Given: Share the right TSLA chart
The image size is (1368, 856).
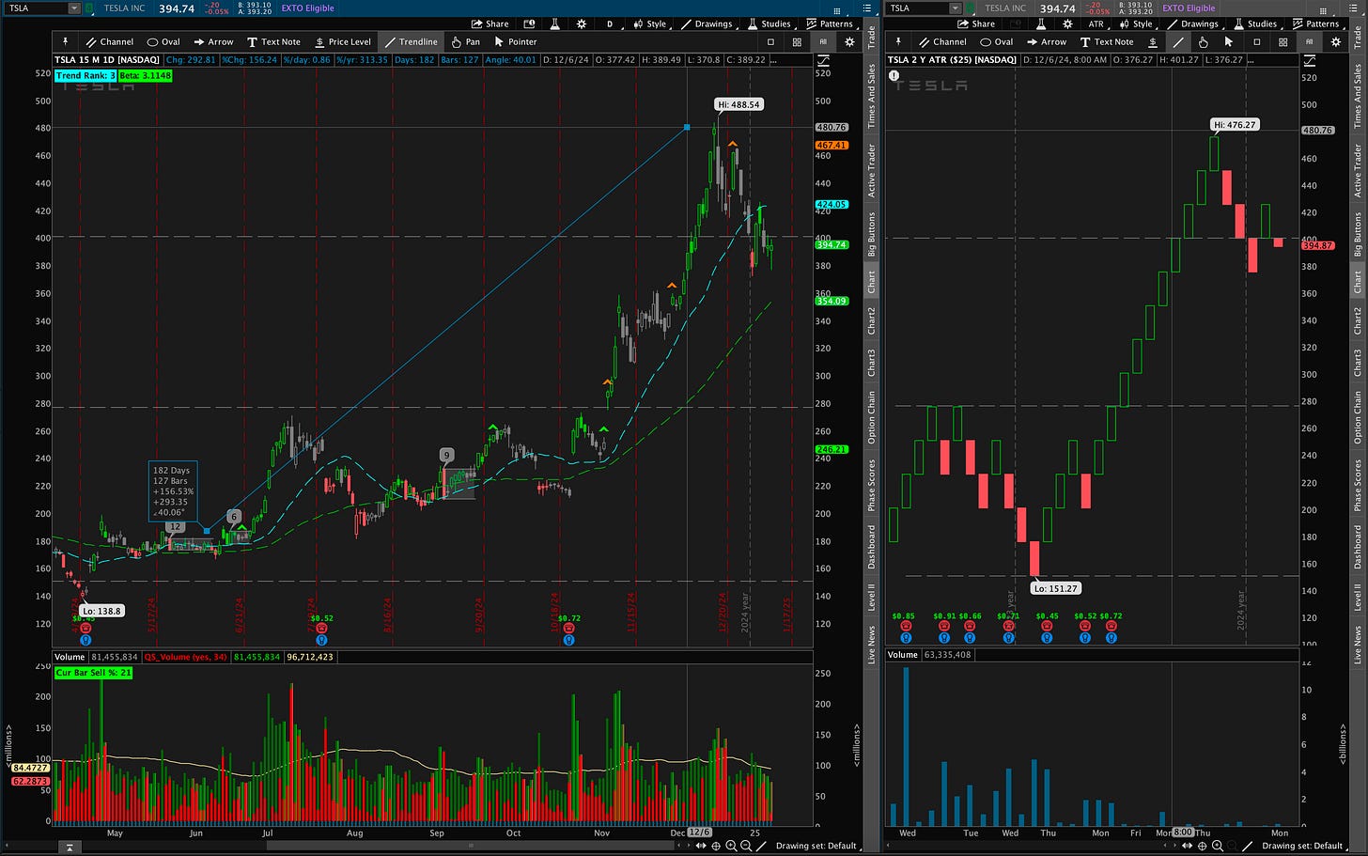Looking at the screenshot, I should [977, 23].
